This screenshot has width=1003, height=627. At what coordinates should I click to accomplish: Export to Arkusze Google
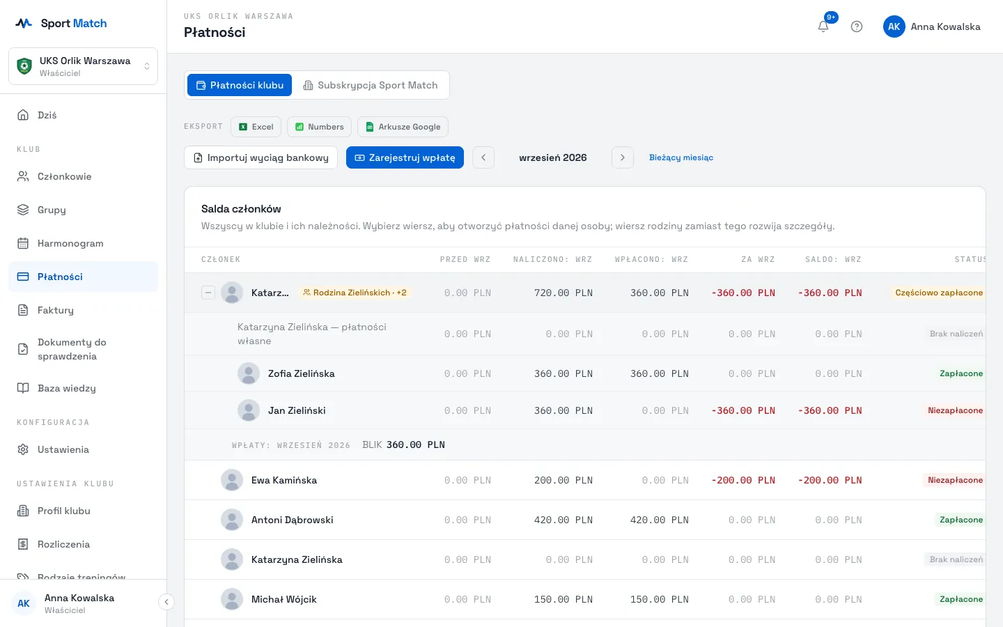[403, 127]
